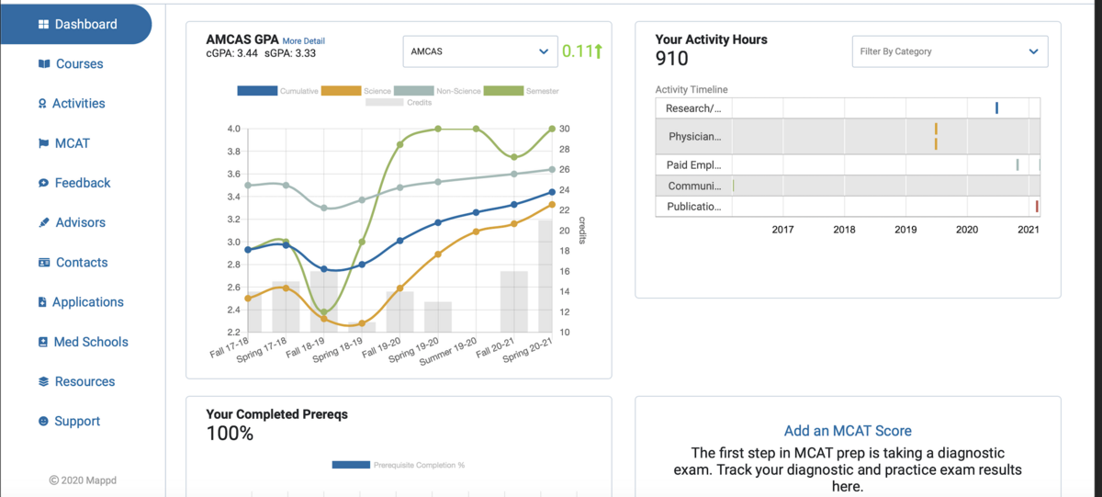
Task: Open More Detail link beside AMCAS GPA
Action: tap(303, 41)
